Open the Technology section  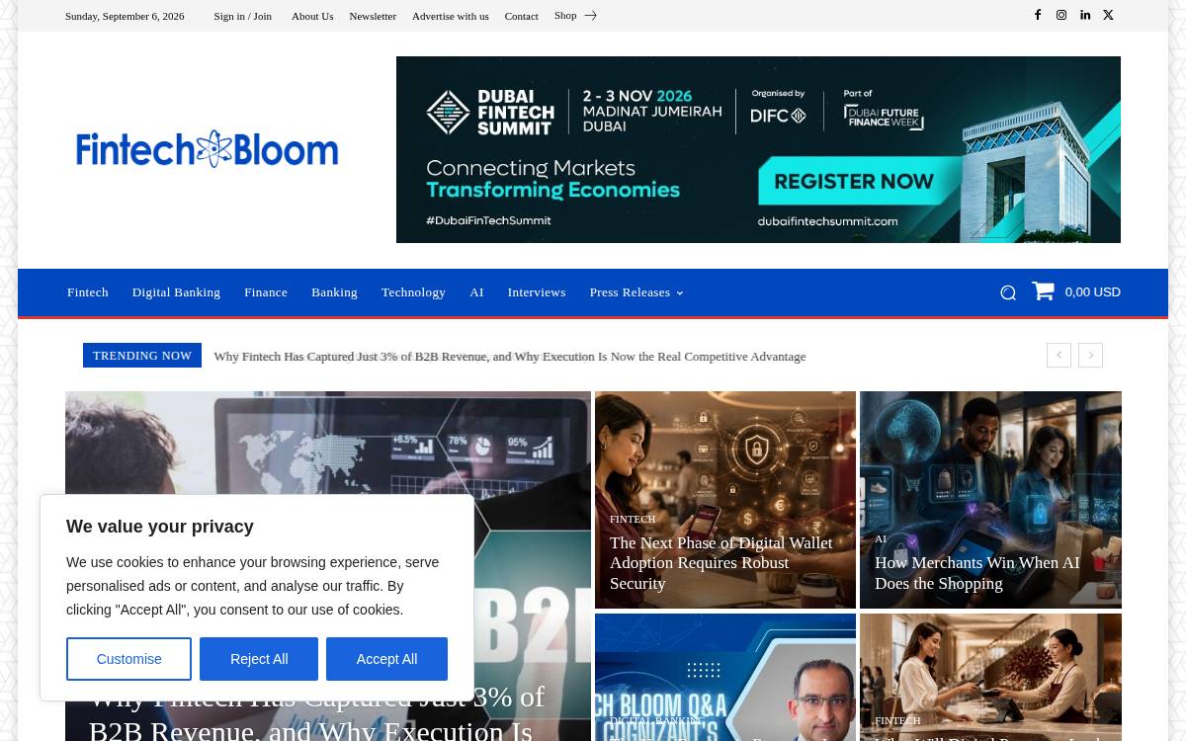[x=413, y=292]
